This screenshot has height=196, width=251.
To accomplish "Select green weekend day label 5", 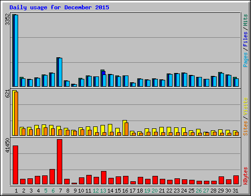I will click(46, 191).
